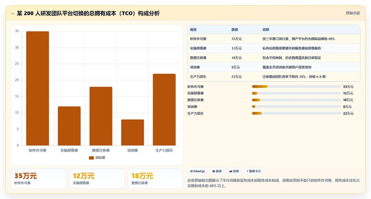Click the x-axis label 软件许可费
The width and height of the screenshot is (371, 199).
click(38, 150)
